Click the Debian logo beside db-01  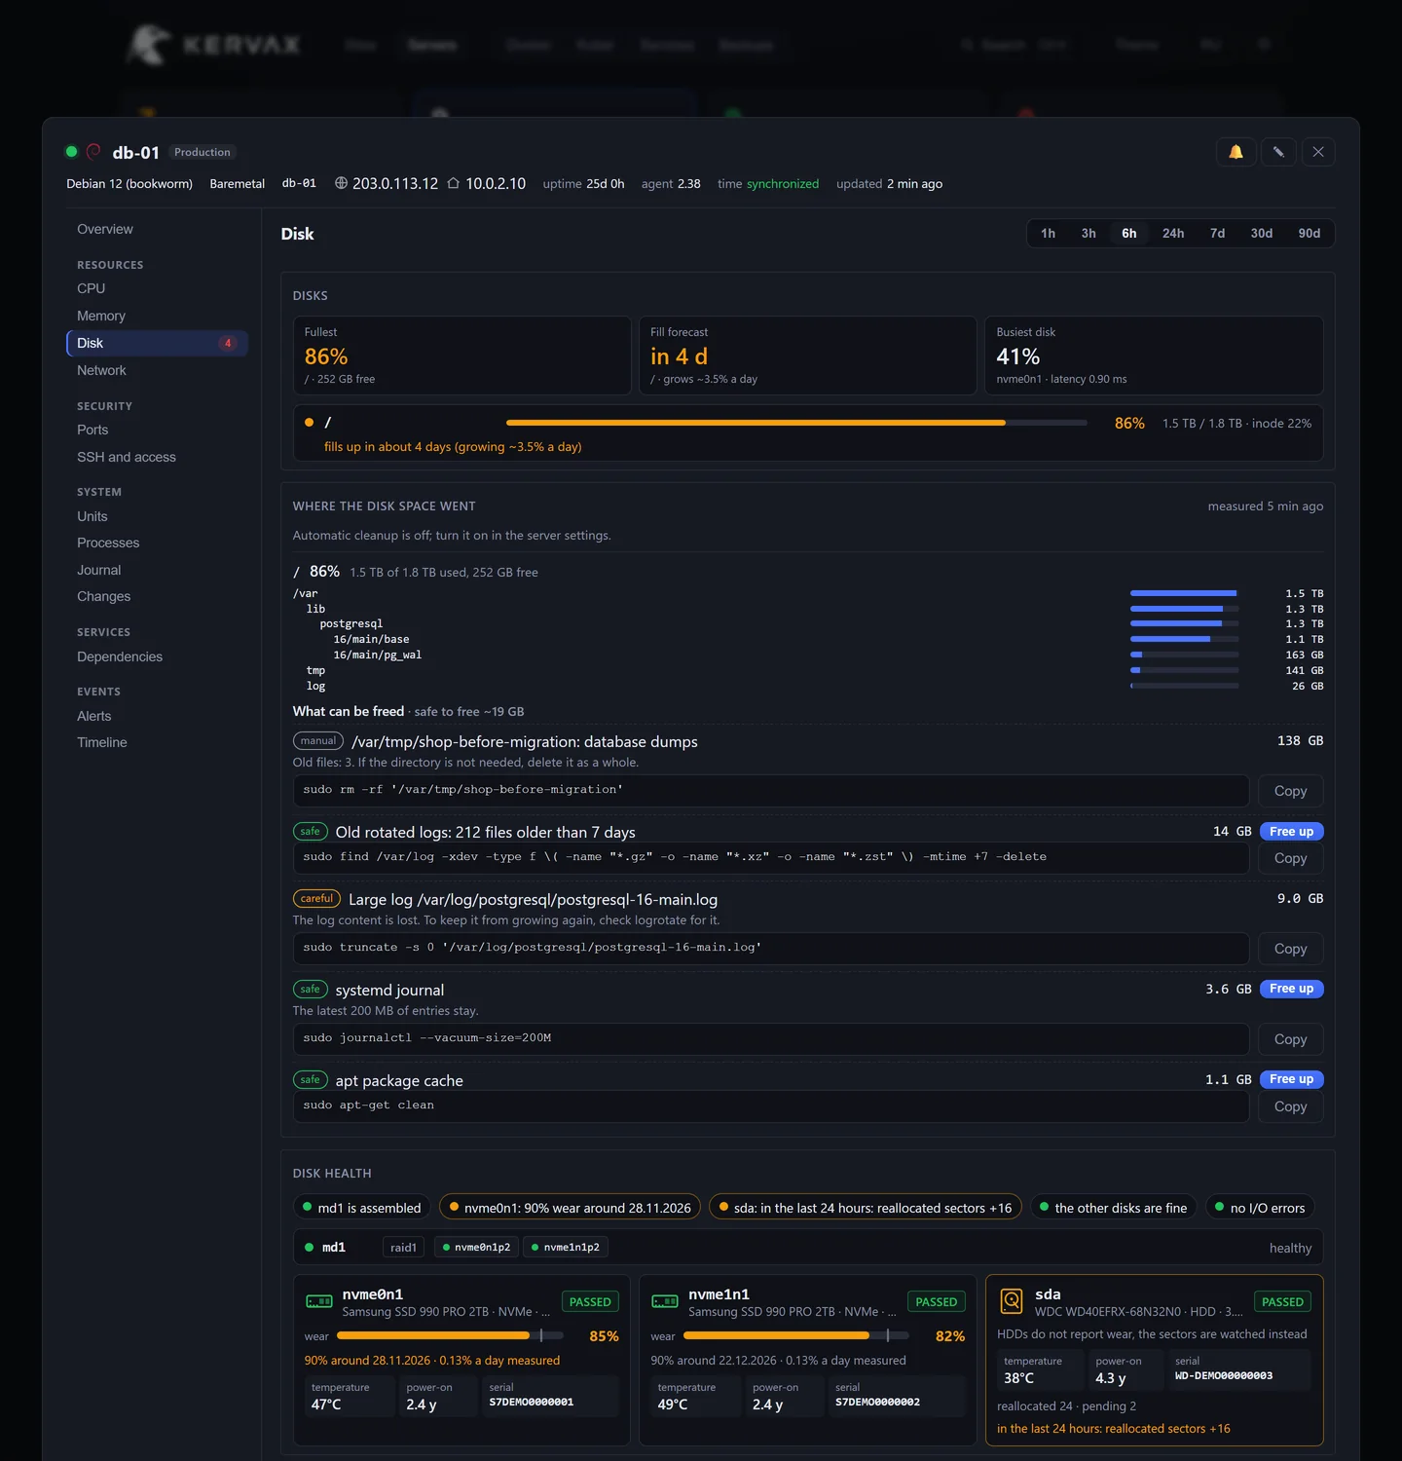(93, 152)
